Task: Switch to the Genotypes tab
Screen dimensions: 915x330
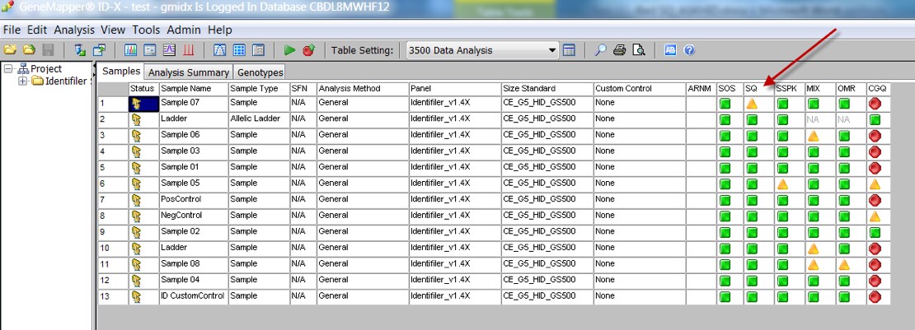Action: 260,72
